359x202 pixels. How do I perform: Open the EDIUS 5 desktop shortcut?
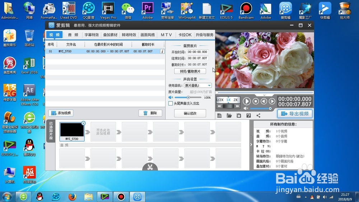tap(227, 10)
